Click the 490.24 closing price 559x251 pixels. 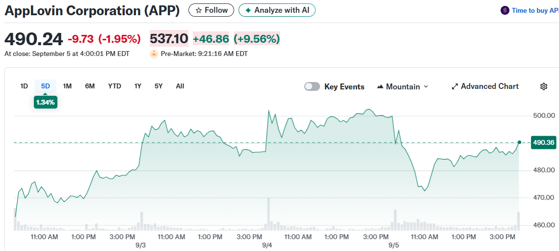pyautogui.click(x=33, y=39)
